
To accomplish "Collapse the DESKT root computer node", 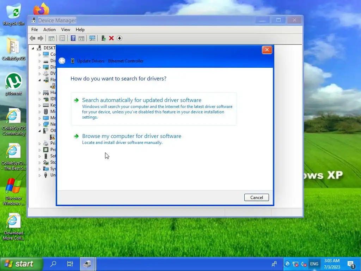I will (33, 48).
